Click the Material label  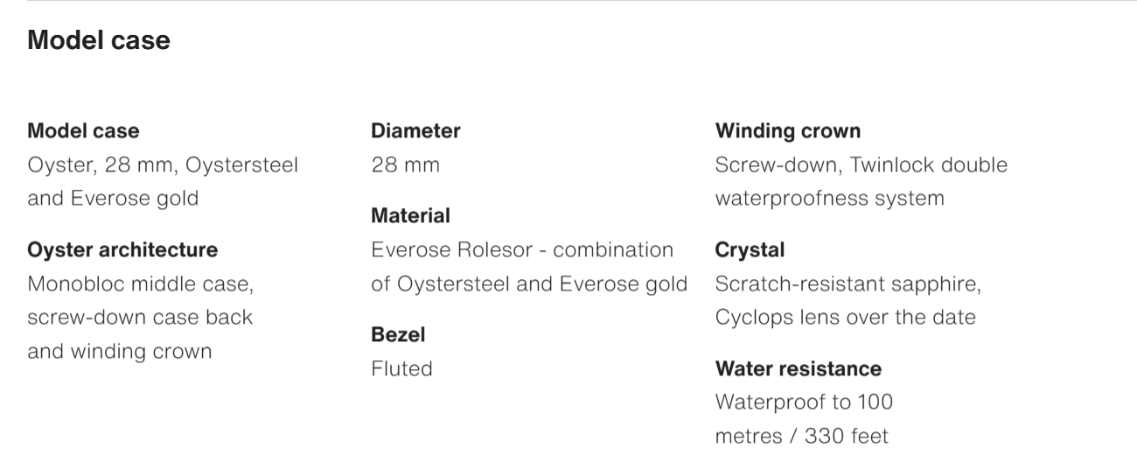(410, 216)
